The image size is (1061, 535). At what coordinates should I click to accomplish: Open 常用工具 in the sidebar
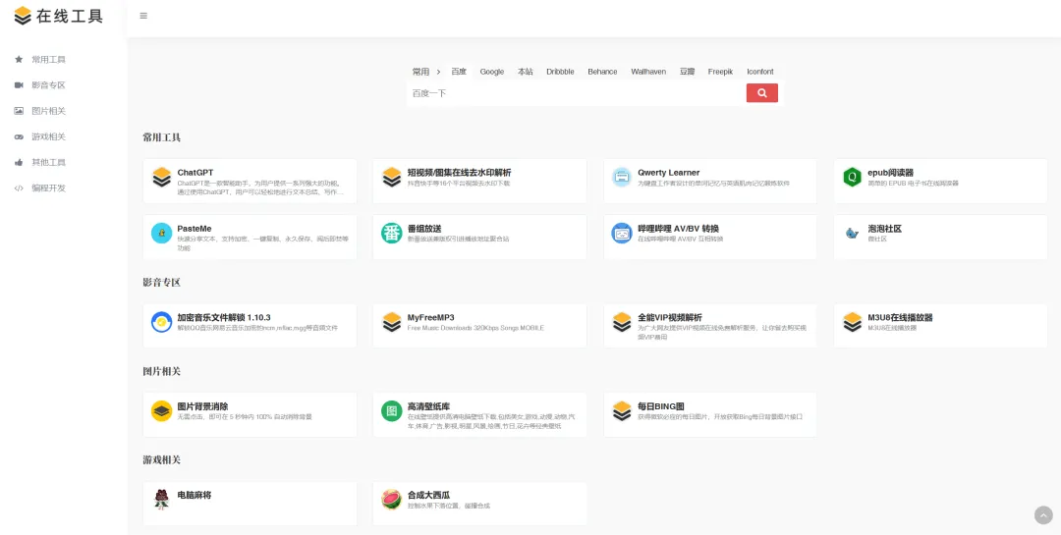click(49, 60)
